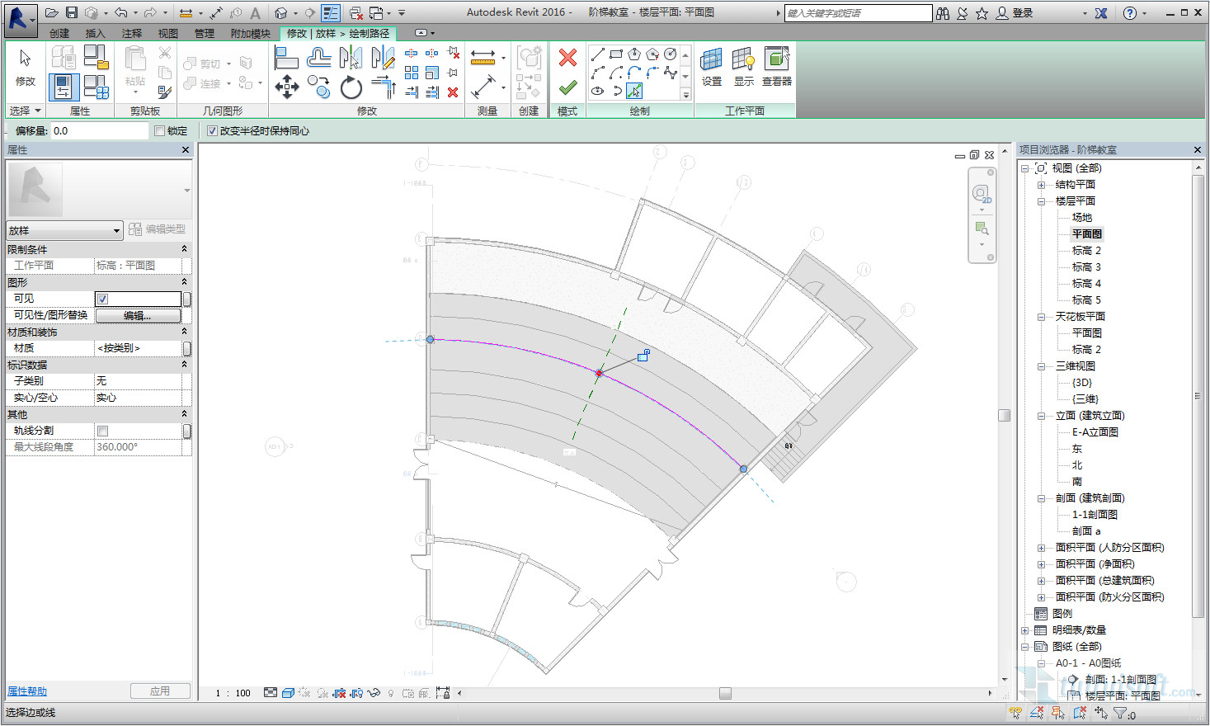
Task: Enable the 锁定 (Lock) checkbox
Action: point(160,131)
